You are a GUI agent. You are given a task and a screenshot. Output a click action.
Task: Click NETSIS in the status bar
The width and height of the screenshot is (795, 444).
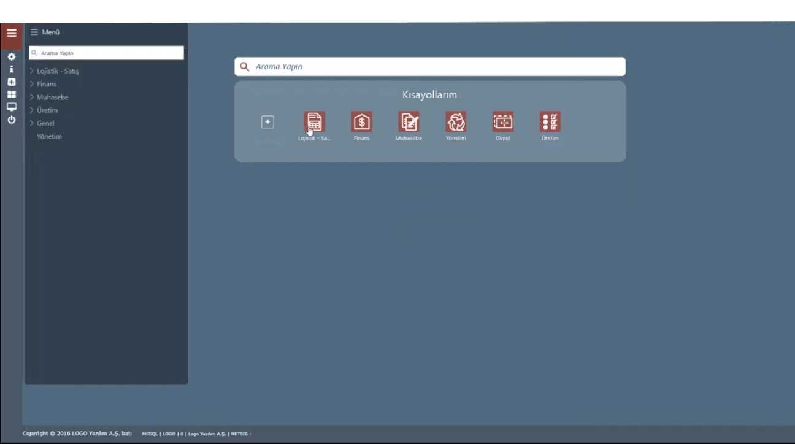[240, 434]
